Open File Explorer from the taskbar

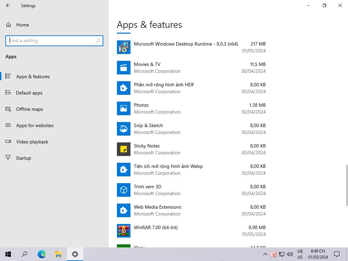tap(58, 254)
